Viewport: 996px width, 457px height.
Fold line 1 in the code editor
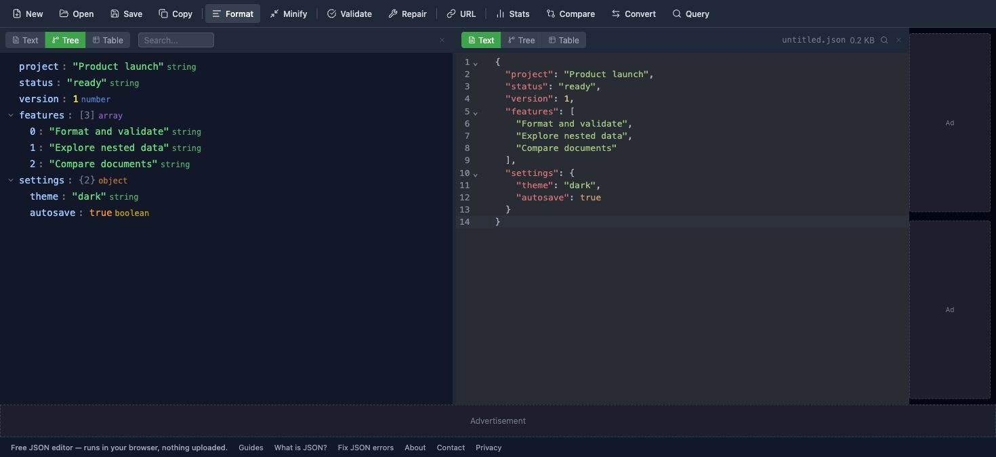point(476,63)
